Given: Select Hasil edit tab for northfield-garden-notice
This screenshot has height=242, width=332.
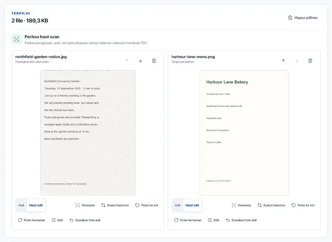Looking at the screenshot, I should point(36,205).
